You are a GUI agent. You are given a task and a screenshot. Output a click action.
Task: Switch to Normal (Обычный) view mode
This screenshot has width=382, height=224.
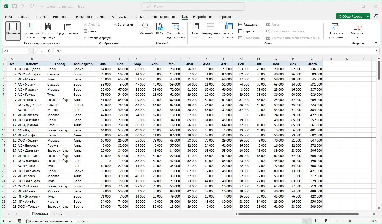pyautogui.click(x=13, y=31)
